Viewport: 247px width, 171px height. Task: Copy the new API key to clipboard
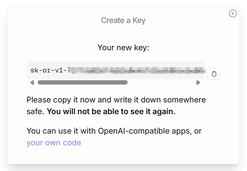click(x=214, y=73)
